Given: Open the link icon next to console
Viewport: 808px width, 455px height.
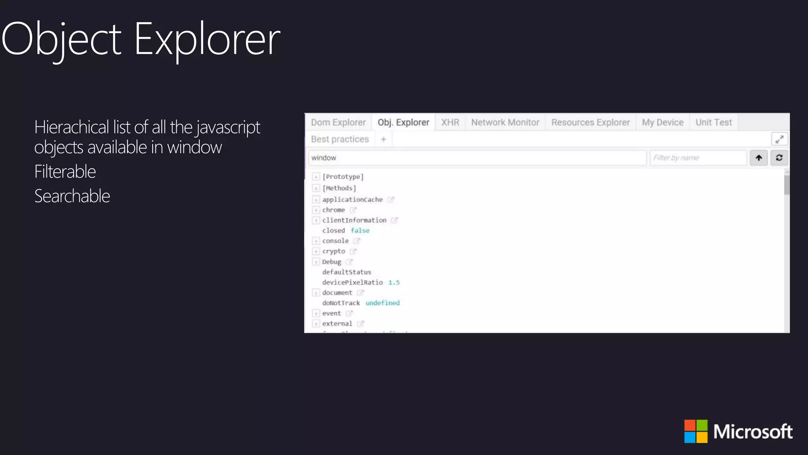Looking at the screenshot, I should [x=357, y=241].
